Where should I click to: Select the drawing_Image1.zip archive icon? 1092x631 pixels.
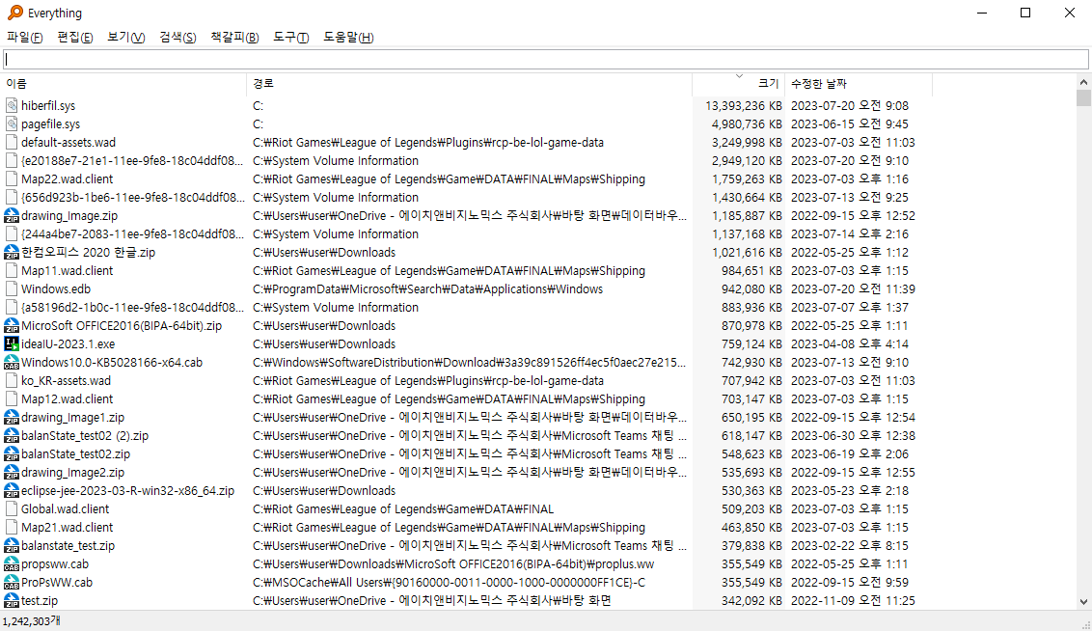coord(12,417)
